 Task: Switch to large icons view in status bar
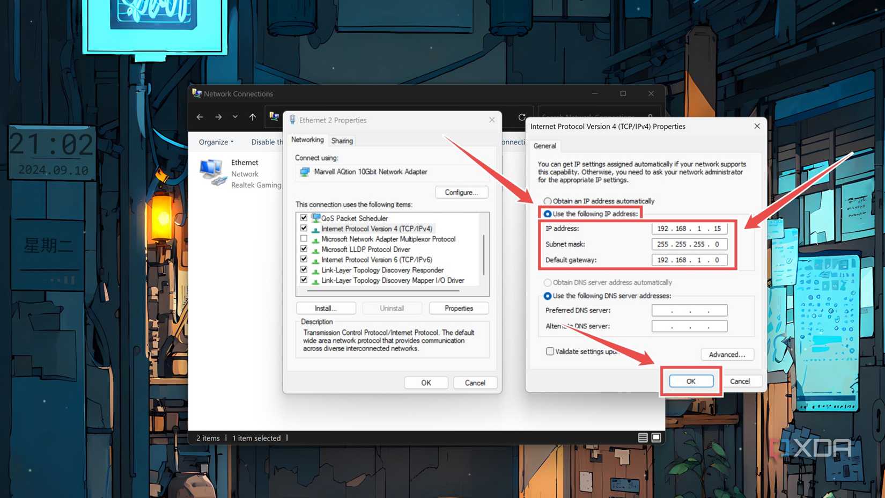[656, 438]
